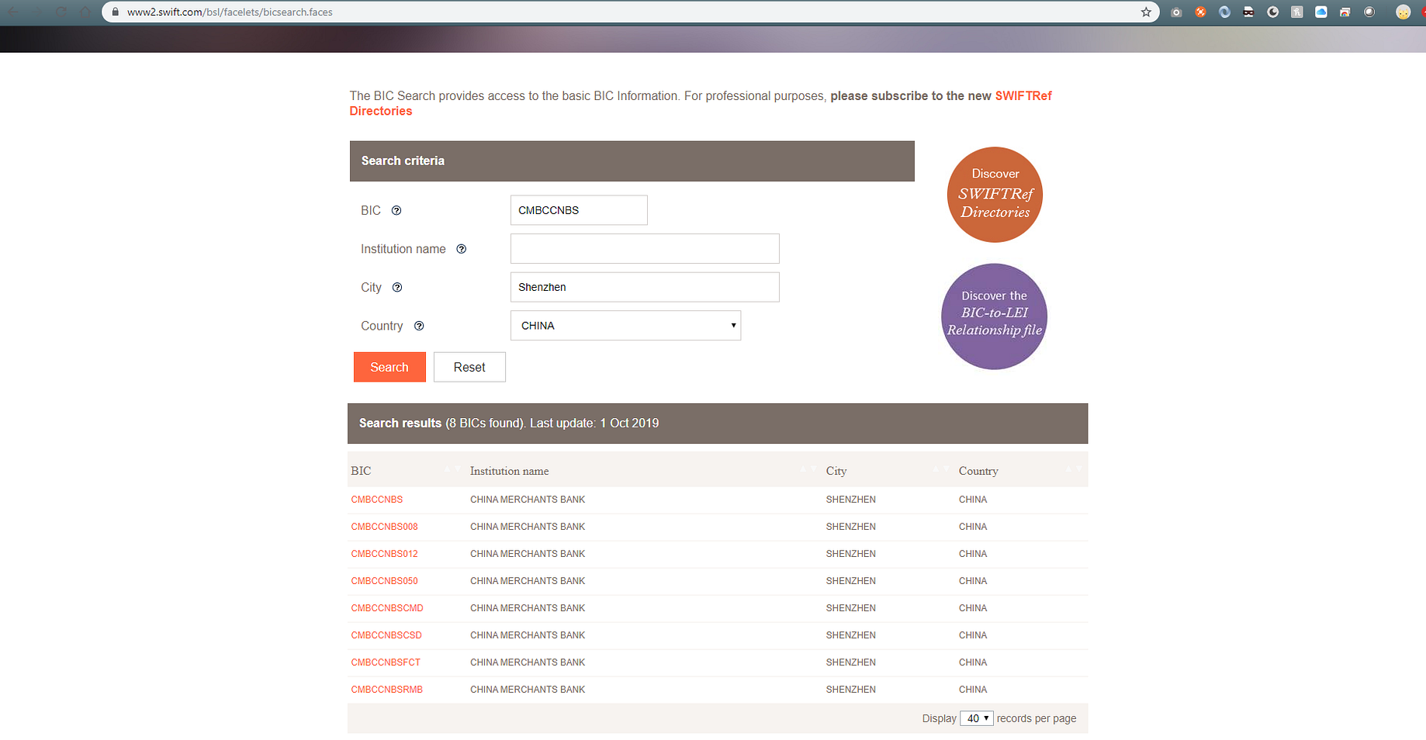Select CHINA MERCHANTS BANK in the CMBCCNBSRMB row

tap(528, 690)
